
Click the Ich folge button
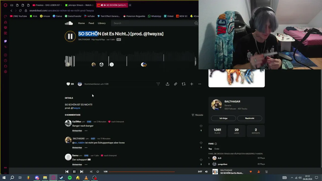pos(223,118)
